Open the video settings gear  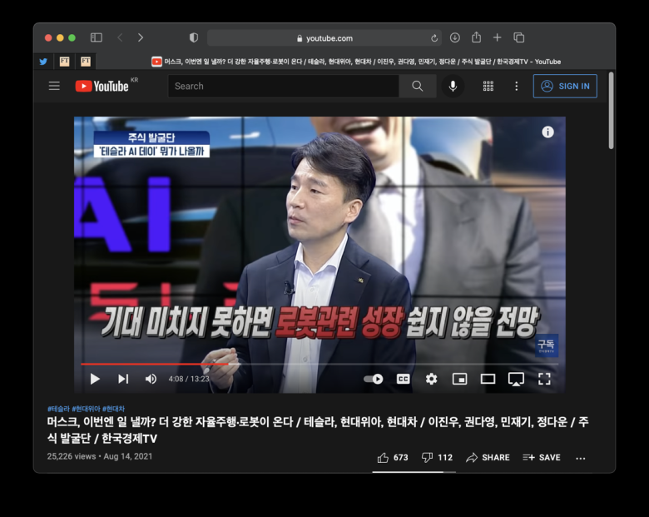pos(431,379)
